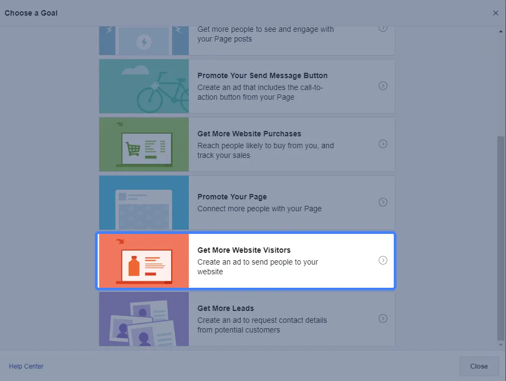Click the lightning bolt post engagement illustration
506x381 pixels.
tap(144, 40)
